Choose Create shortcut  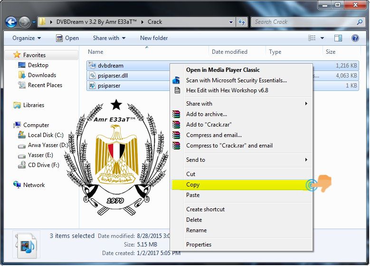point(242,209)
